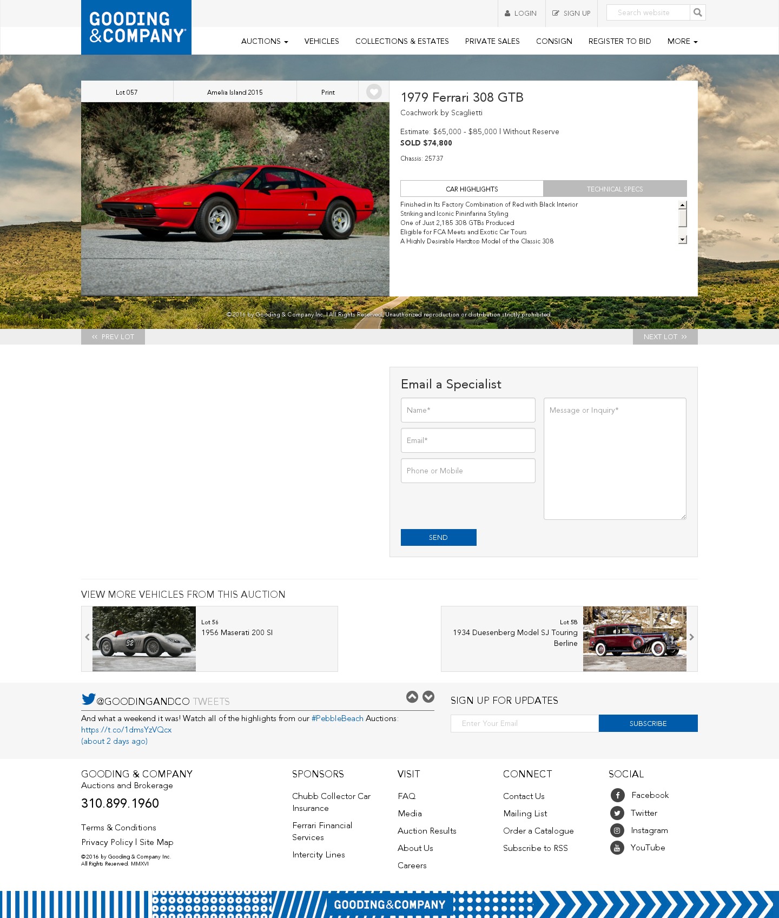Click the Enter Your Email field

pyautogui.click(x=525, y=723)
